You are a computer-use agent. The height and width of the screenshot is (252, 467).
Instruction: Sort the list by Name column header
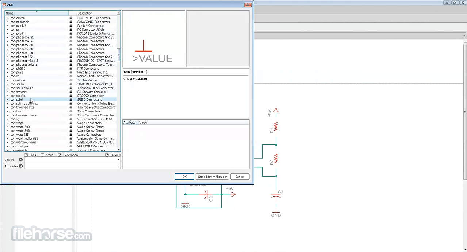[x=37, y=13]
